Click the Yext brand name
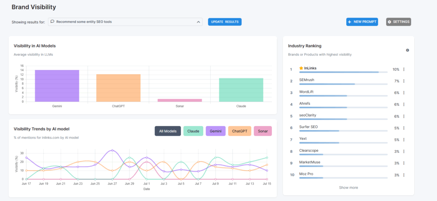This screenshot has height=201, width=437. (x=303, y=138)
